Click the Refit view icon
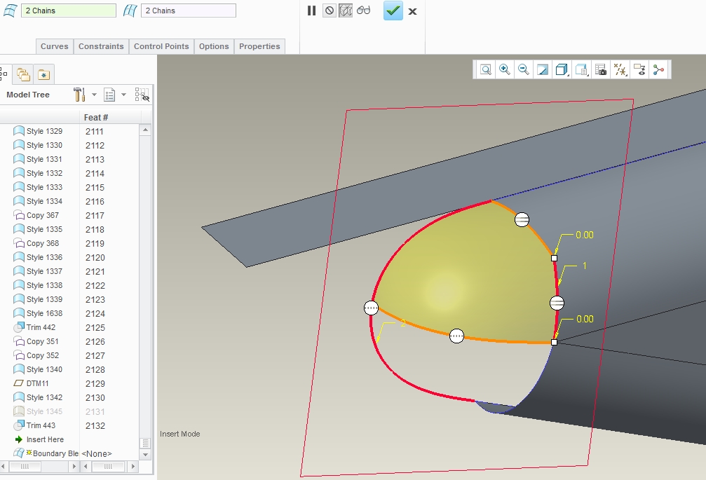This screenshot has width=706, height=480. tap(485, 70)
